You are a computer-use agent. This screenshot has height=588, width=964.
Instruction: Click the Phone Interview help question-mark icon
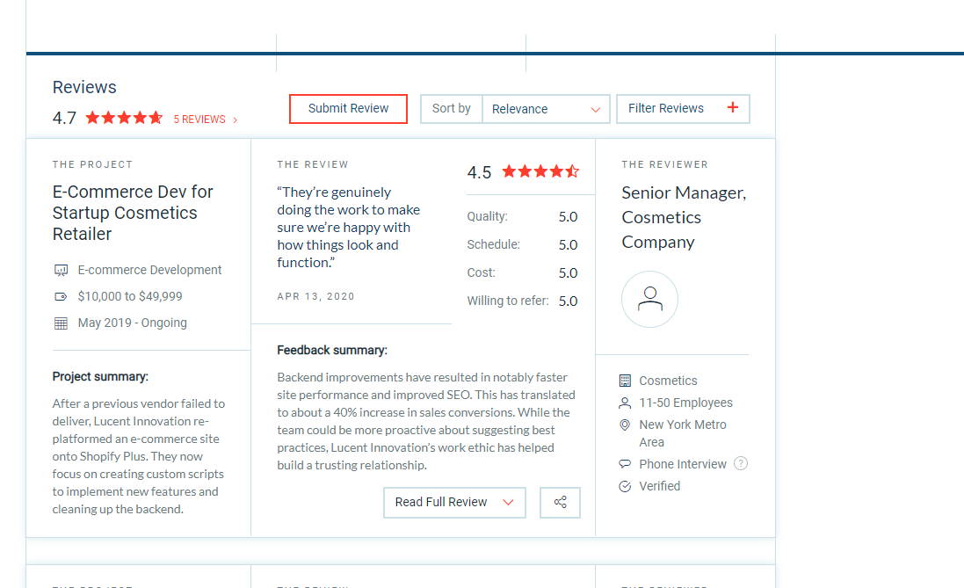tap(741, 464)
